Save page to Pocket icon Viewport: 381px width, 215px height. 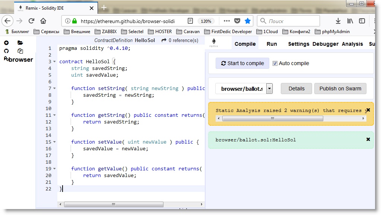(x=237, y=21)
